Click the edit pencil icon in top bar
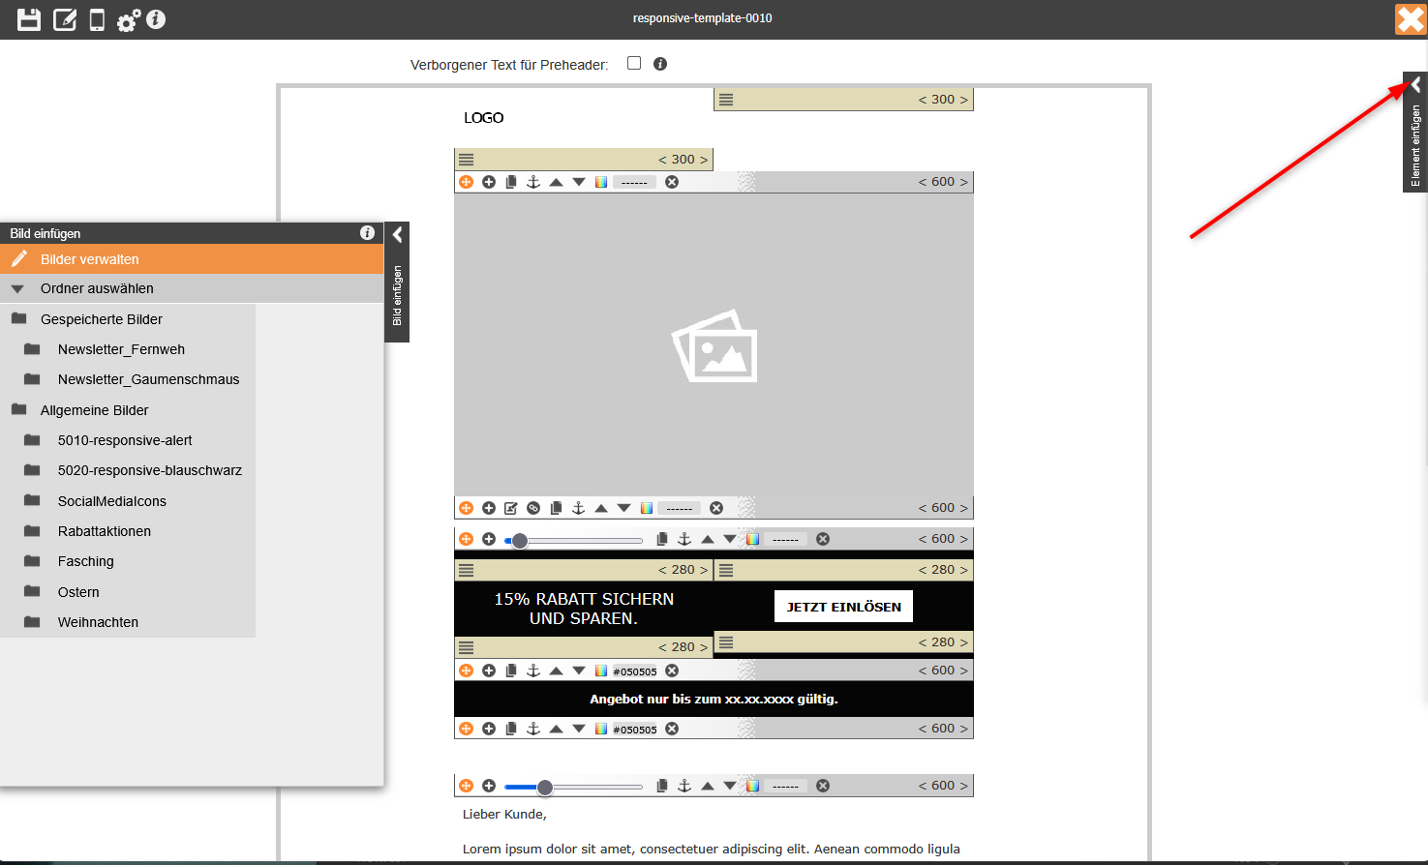 65,19
